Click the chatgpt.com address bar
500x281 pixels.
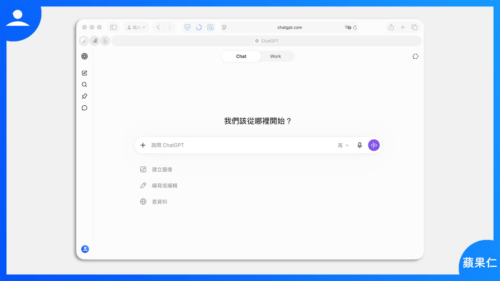pos(290,27)
